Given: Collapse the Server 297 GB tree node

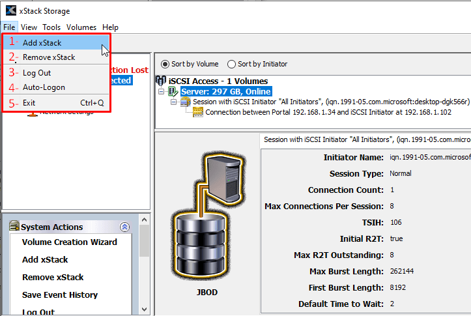Looking at the screenshot, I should (x=162, y=92).
